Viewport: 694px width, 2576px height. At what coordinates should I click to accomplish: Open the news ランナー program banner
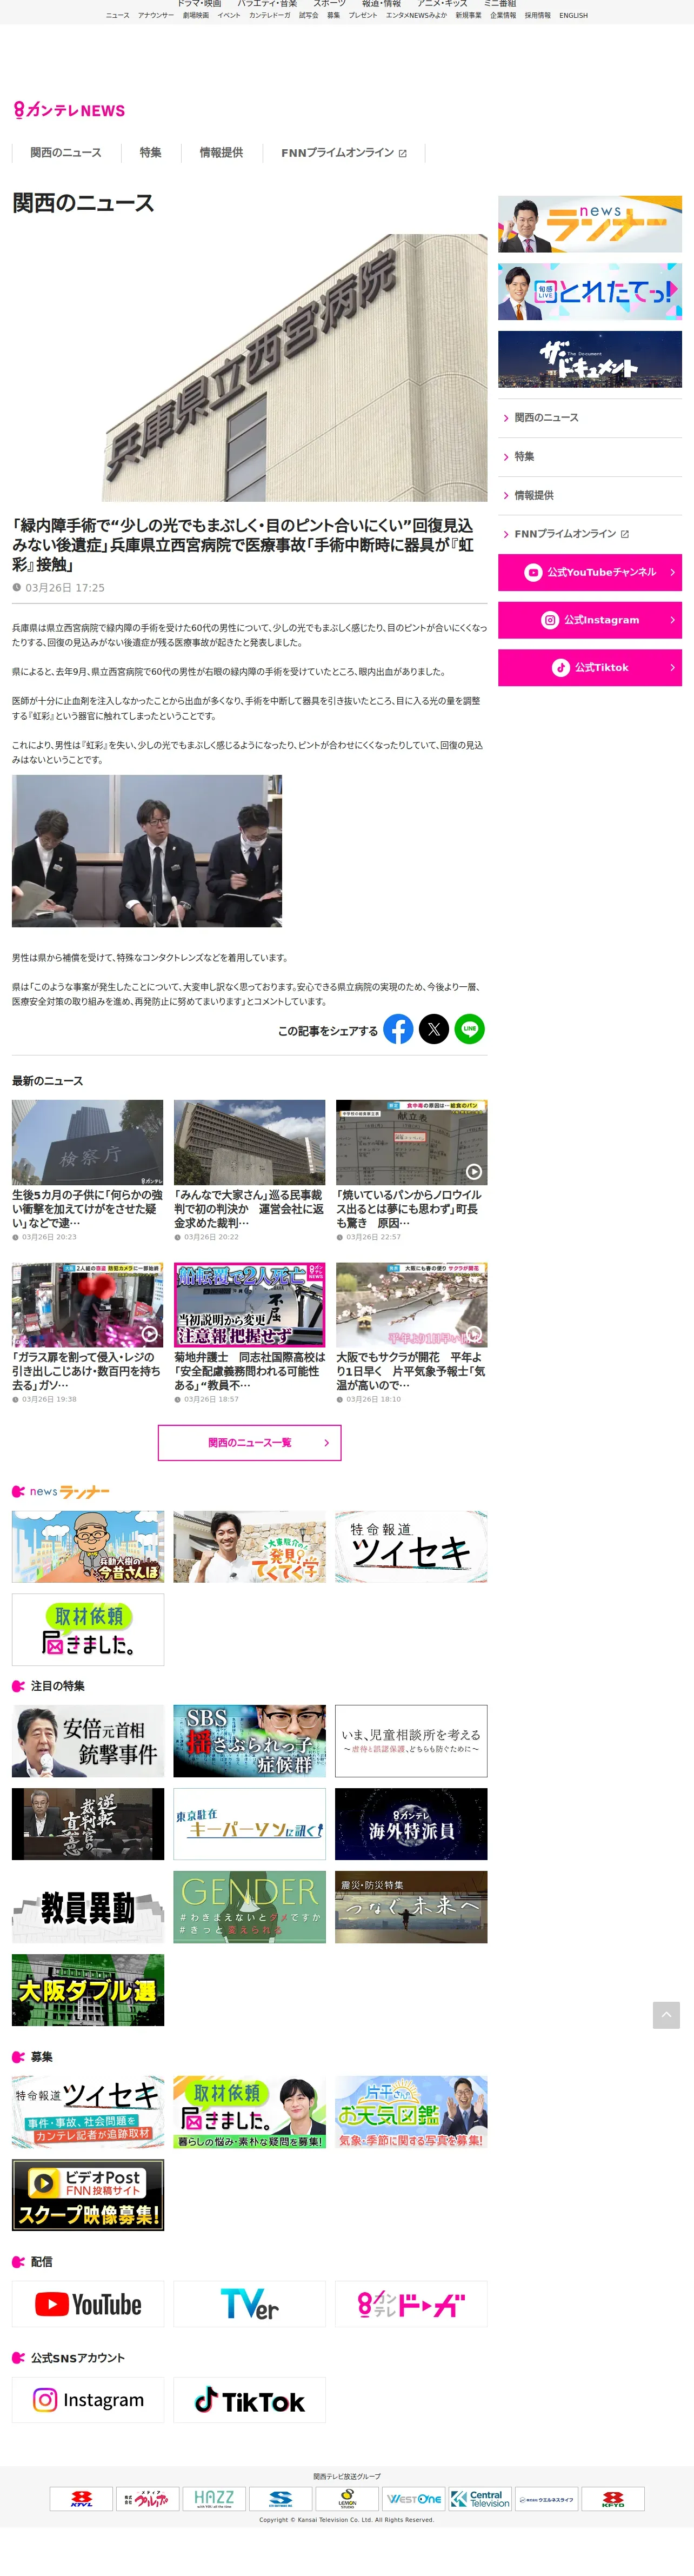pos(590,224)
